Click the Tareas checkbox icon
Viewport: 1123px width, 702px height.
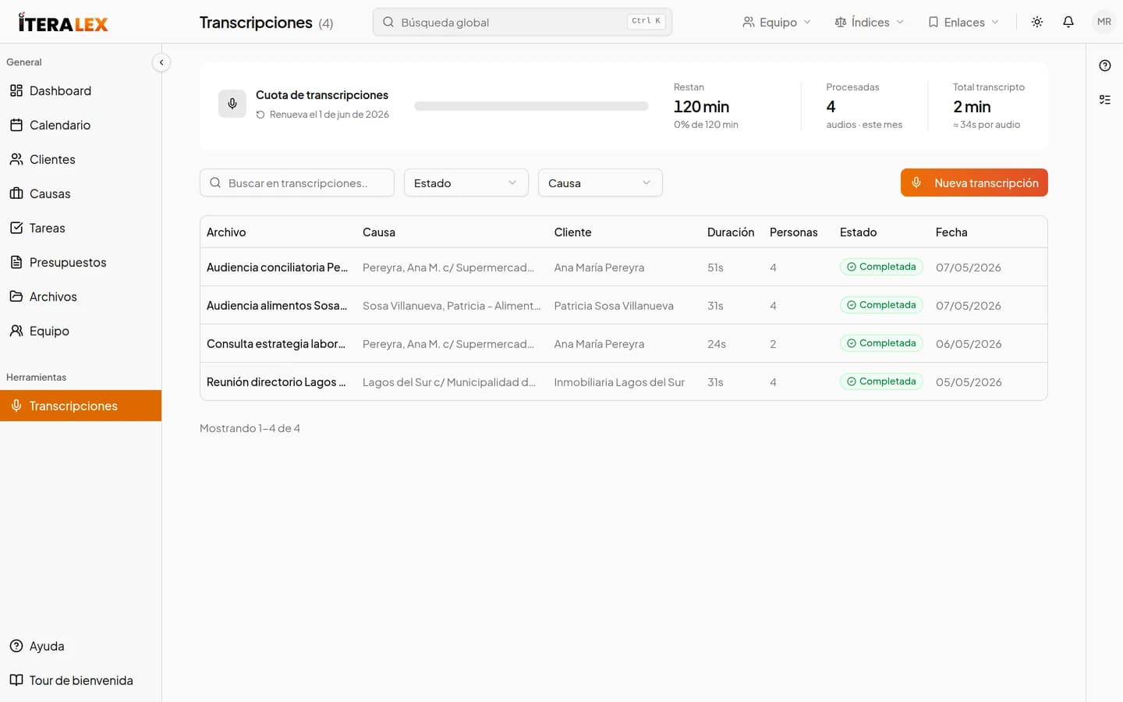[x=16, y=228]
